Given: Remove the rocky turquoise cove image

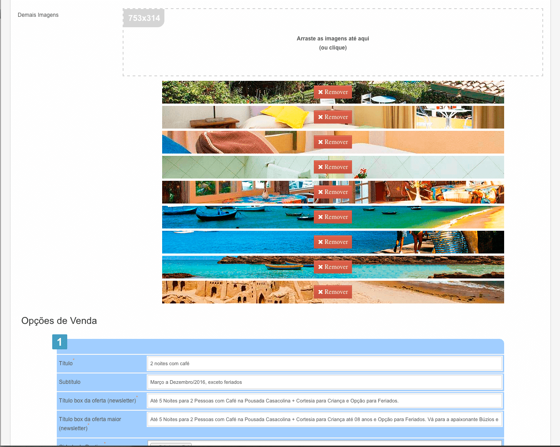Looking at the screenshot, I should pyautogui.click(x=332, y=267).
